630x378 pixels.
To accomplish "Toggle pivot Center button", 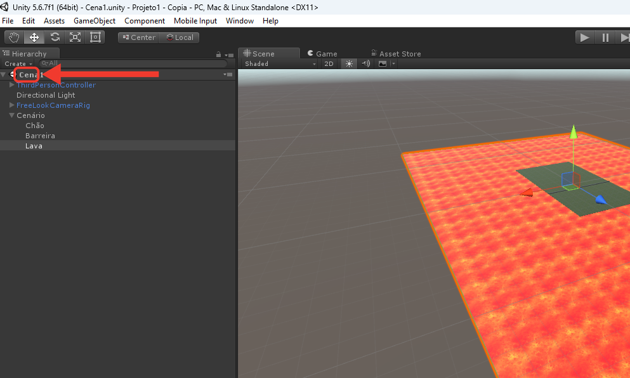I will [x=138, y=37].
